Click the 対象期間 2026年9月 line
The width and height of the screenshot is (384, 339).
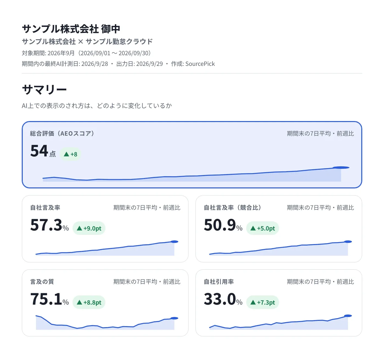coord(86,53)
